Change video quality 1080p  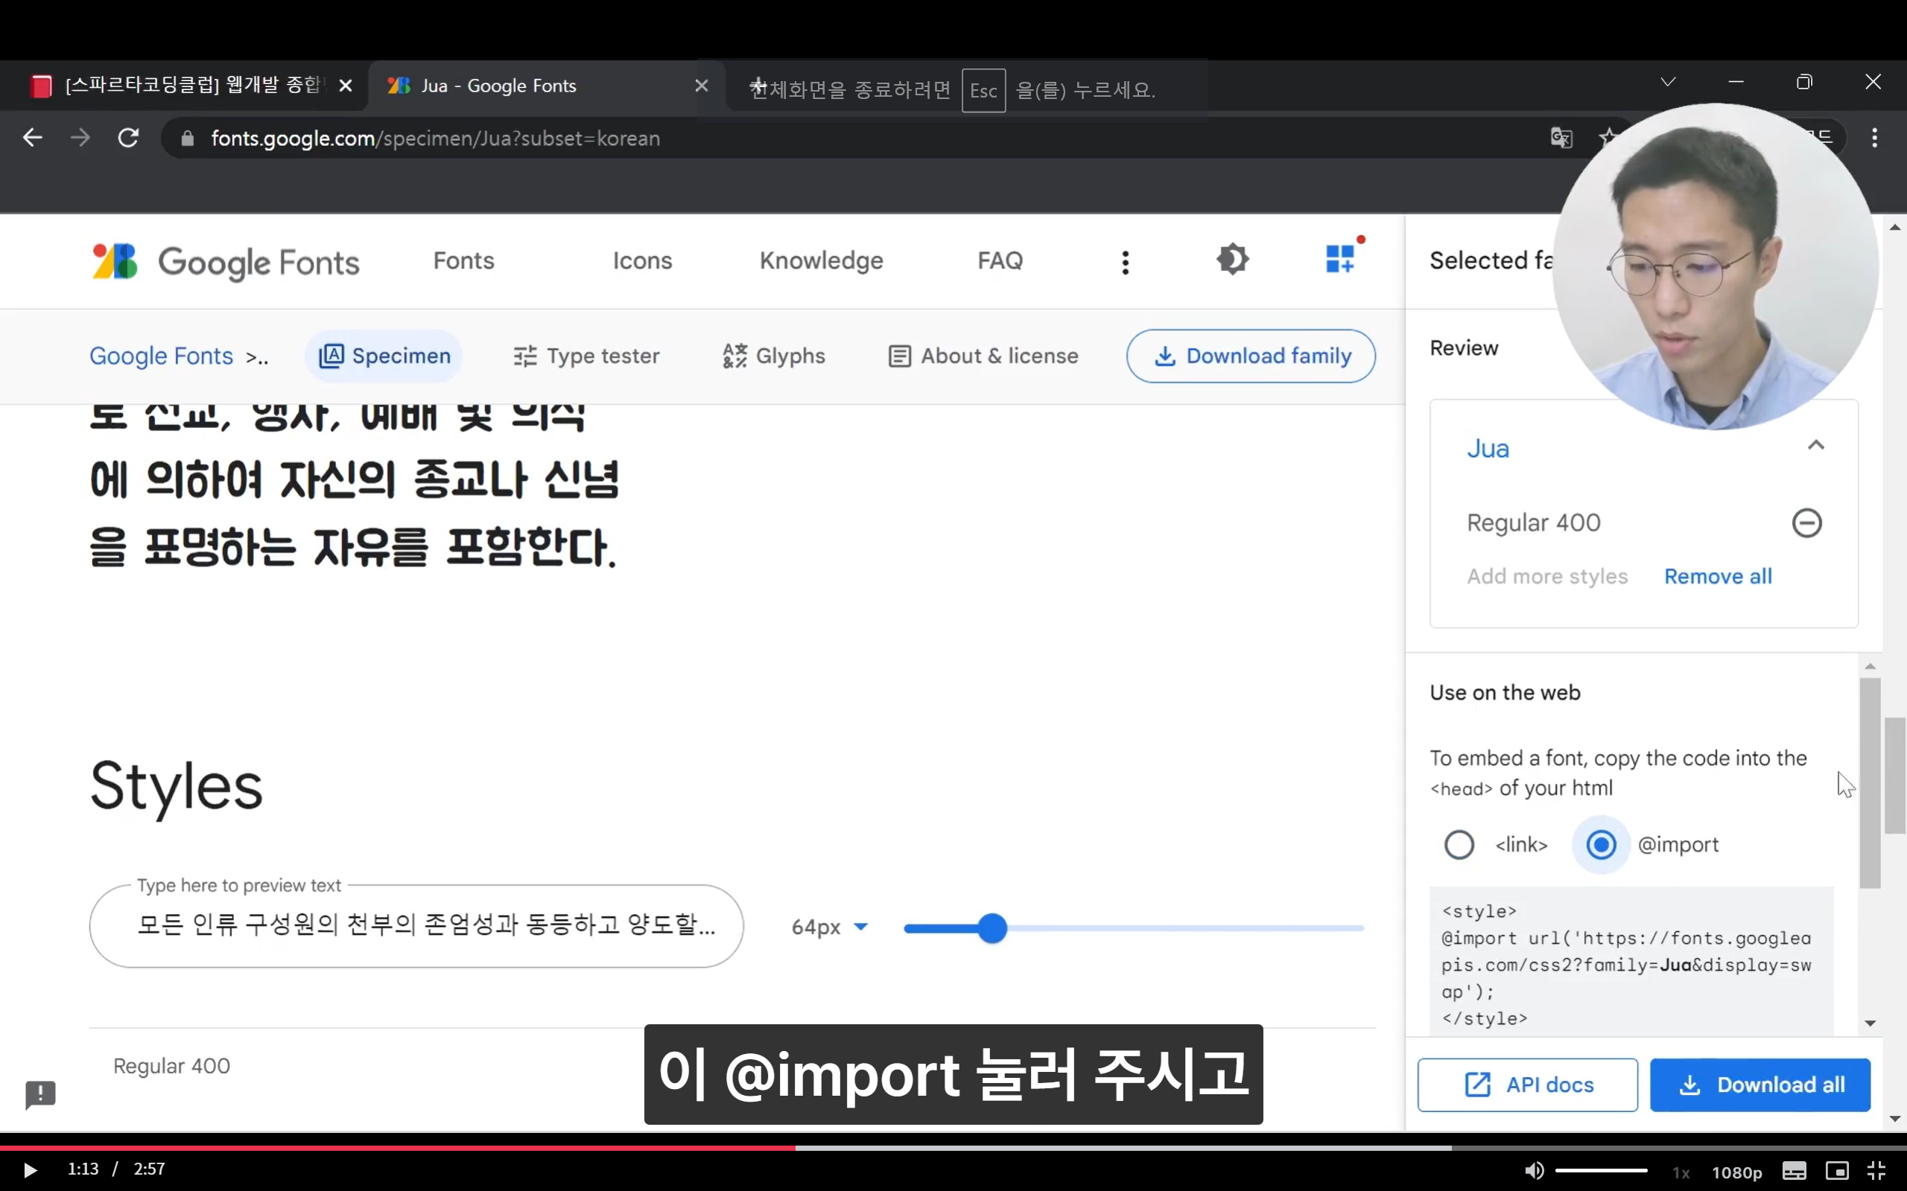pos(1737,1172)
